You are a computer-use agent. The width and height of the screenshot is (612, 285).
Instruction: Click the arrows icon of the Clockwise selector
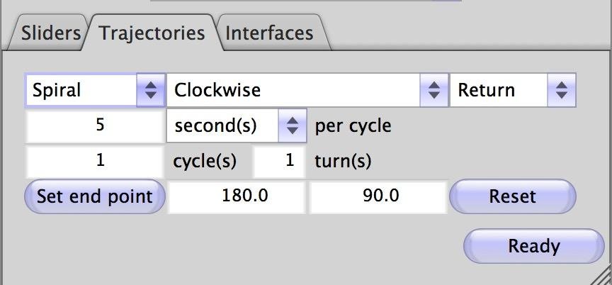[433, 90]
